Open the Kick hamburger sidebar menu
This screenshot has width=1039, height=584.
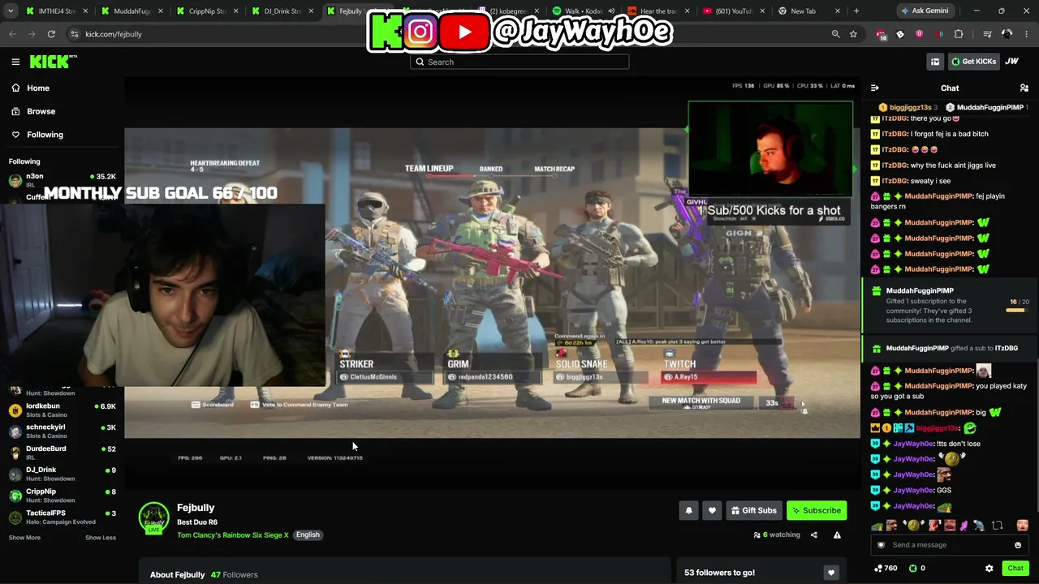tap(15, 62)
